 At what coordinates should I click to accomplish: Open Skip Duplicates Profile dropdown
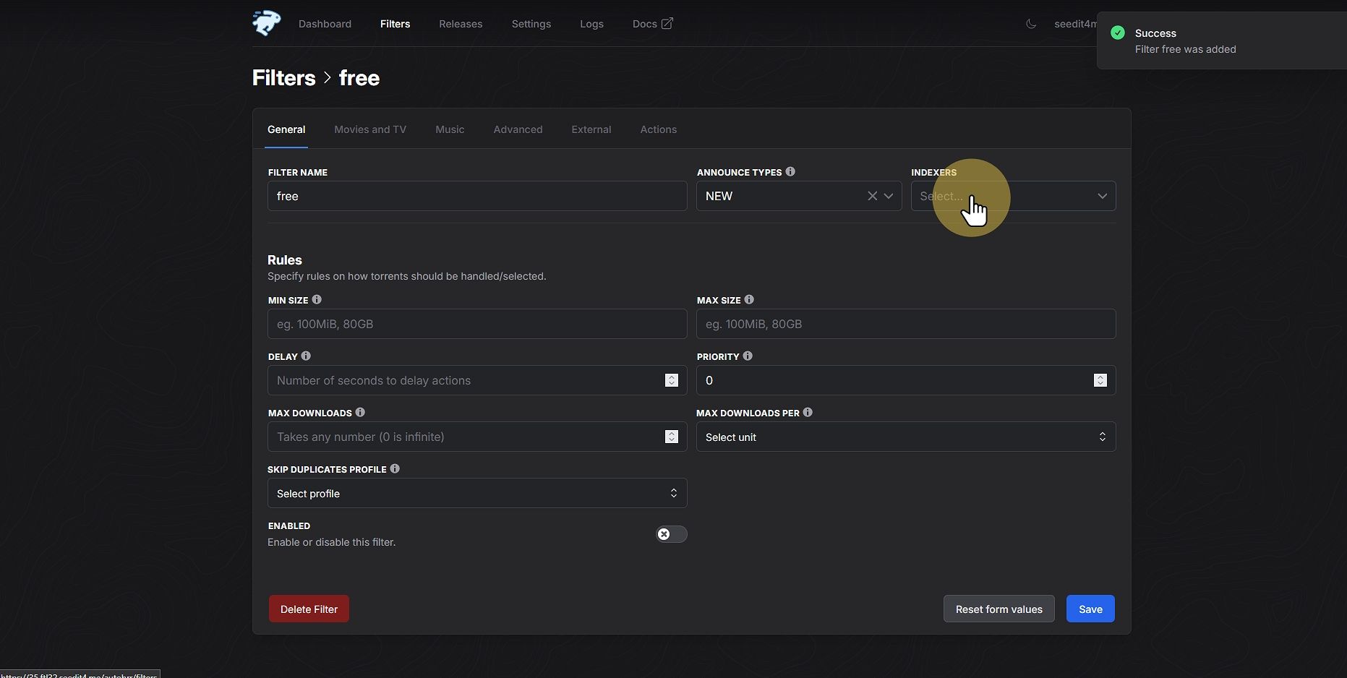click(477, 494)
